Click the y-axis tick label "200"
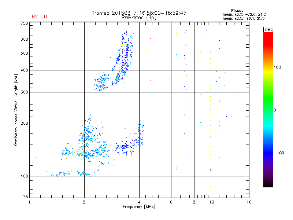The height and width of the screenshot is (220, 293). coord(24,123)
